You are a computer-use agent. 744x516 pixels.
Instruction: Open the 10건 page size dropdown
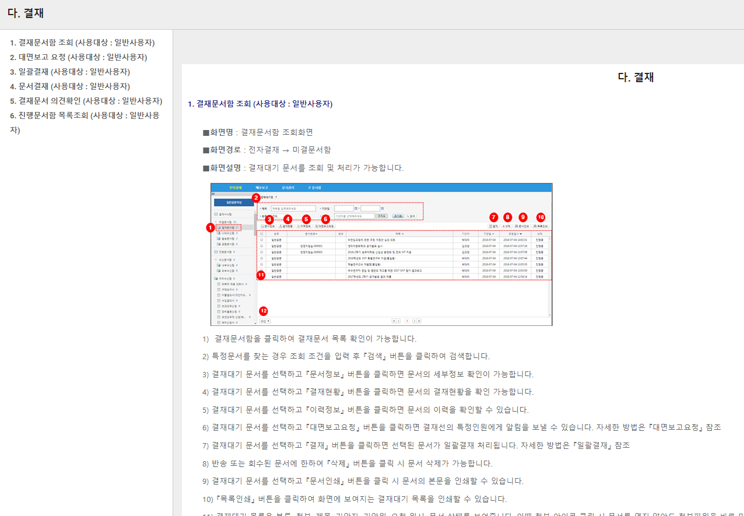tap(265, 321)
